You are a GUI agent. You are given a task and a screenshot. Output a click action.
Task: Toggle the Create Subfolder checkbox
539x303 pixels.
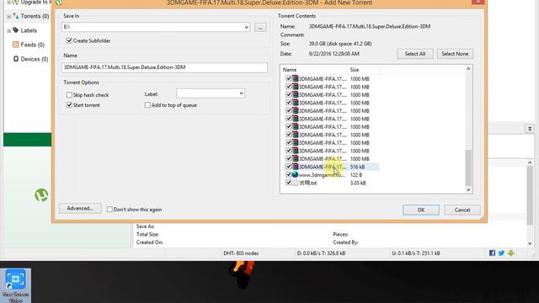69,40
